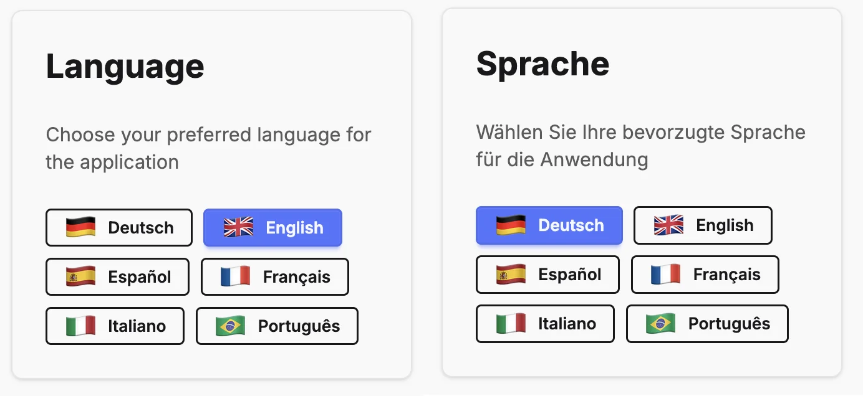The width and height of the screenshot is (863, 396).
Task: Click the Italian flag in the Sprache card
Action: (511, 324)
